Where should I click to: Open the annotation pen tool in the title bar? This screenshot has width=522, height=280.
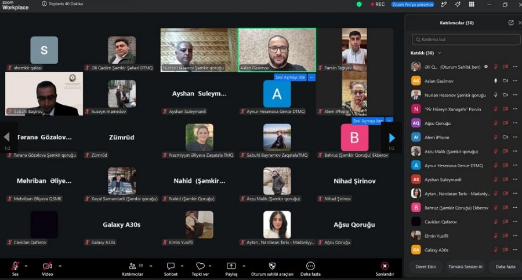pos(444,4)
